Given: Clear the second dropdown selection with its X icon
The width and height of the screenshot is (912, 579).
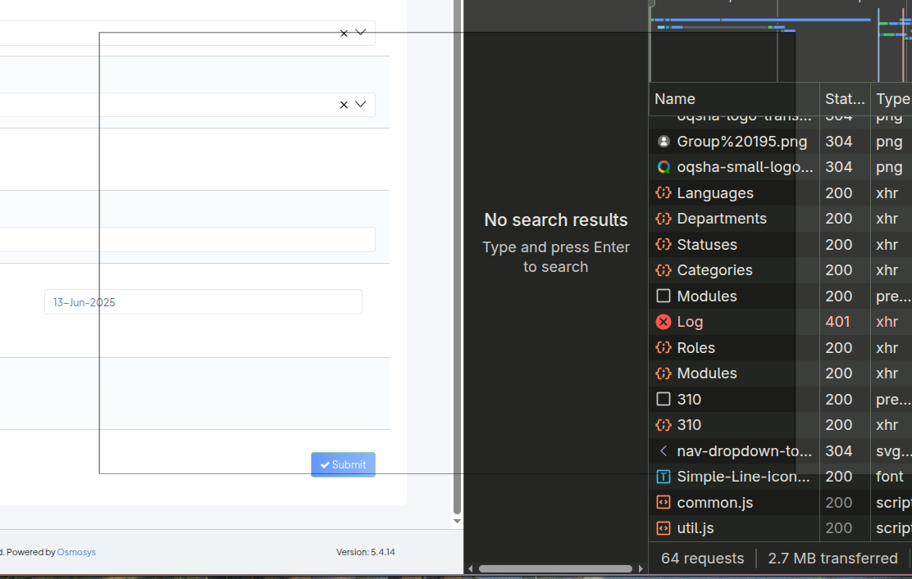Looking at the screenshot, I should (x=344, y=105).
